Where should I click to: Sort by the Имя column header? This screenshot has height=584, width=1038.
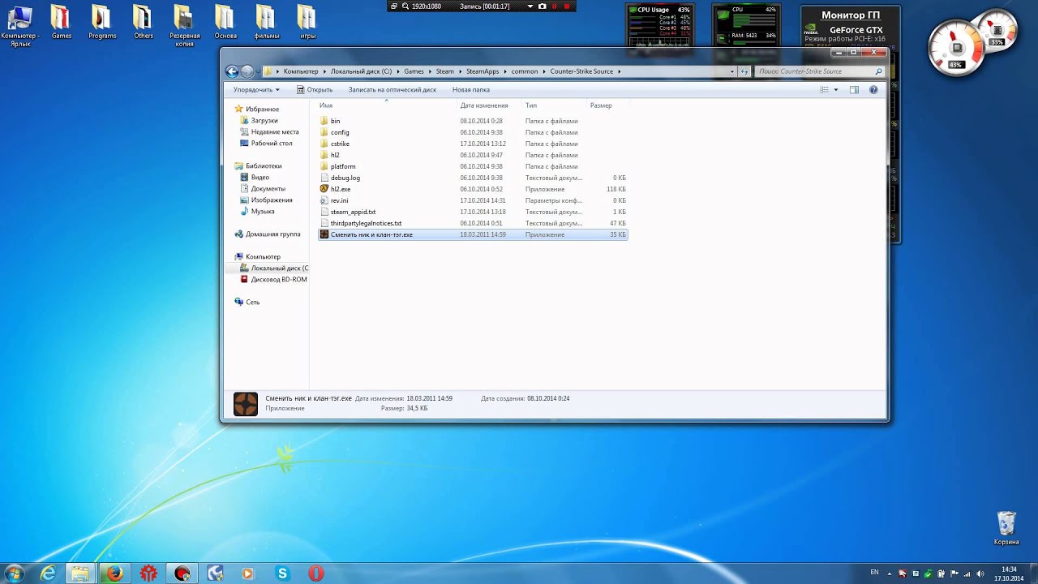326,105
